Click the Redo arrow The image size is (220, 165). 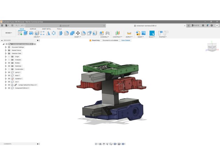(22, 26)
